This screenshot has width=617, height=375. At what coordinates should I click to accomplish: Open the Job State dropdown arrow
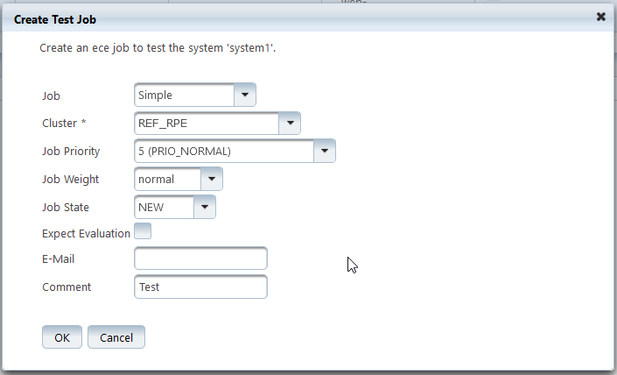pyautogui.click(x=204, y=207)
